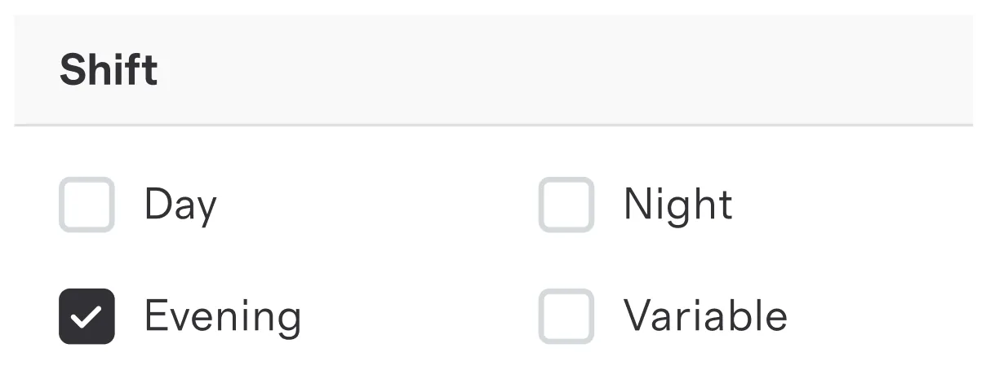Click the Shift section header

pos(493,70)
